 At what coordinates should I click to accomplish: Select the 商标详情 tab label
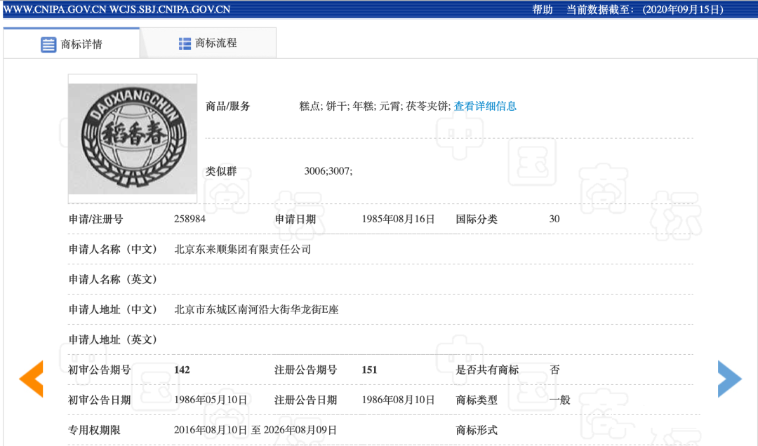tap(81, 44)
